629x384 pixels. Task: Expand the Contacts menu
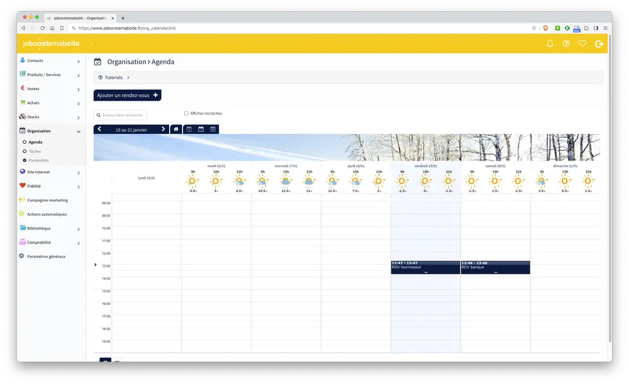point(50,61)
